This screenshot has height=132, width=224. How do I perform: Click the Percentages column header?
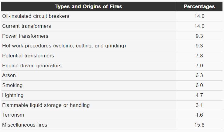pyautogui.click(x=199, y=7)
